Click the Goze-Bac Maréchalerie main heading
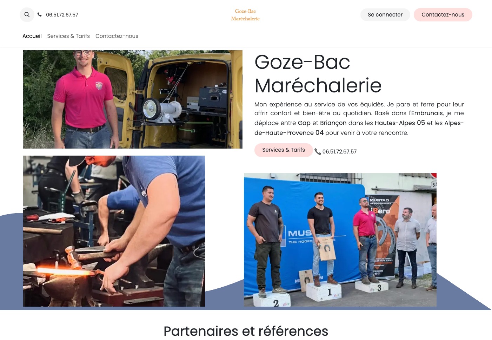This screenshot has height=340, width=492. [x=318, y=74]
